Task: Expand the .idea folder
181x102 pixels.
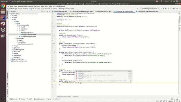Action: coord(11,16)
